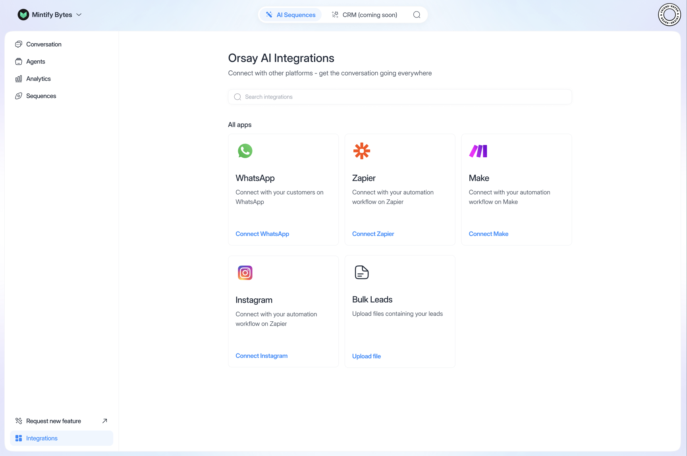Screen dimensions: 687x456
Task: Click the magnifier inside Search integrations
Action: [x=237, y=97]
